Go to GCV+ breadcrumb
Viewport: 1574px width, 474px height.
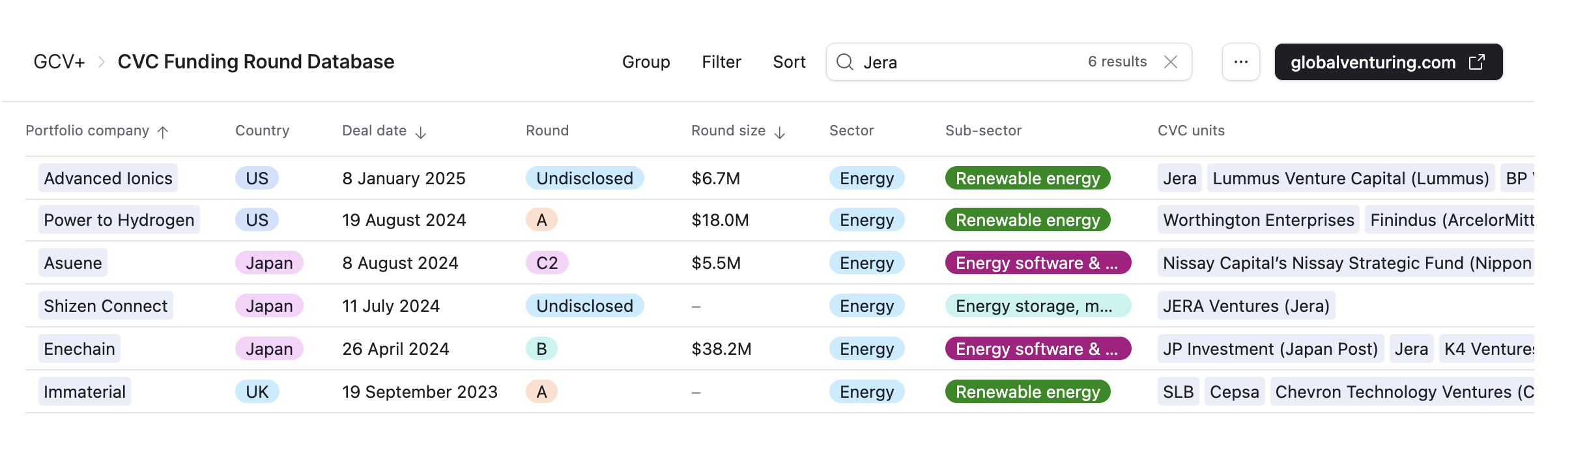[59, 62]
